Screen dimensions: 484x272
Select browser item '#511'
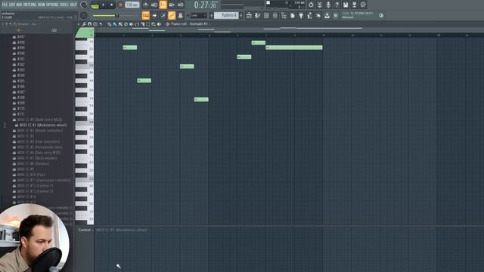pyautogui.click(x=20, y=114)
